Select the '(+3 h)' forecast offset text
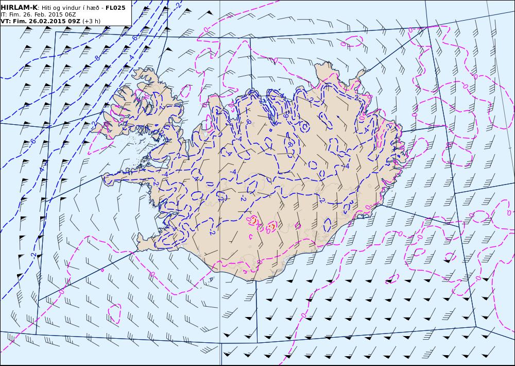The height and width of the screenshot is (366, 515). [x=92, y=21]
